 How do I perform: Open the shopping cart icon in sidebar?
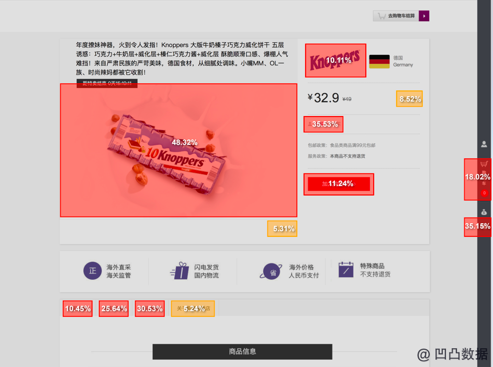(484, 164)
